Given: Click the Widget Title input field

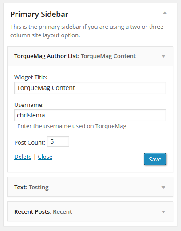Looking at the screenshot, I should (x=90, y=88).
